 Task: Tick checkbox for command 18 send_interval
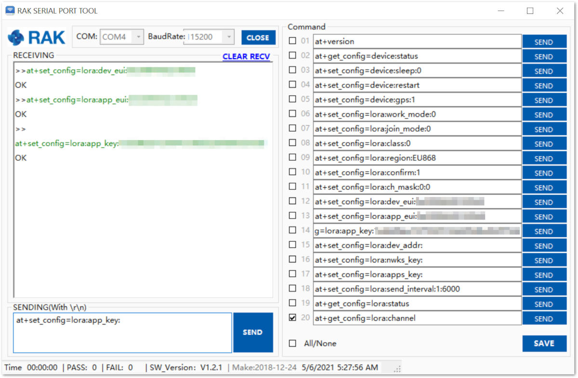click(x=292, y=288)
